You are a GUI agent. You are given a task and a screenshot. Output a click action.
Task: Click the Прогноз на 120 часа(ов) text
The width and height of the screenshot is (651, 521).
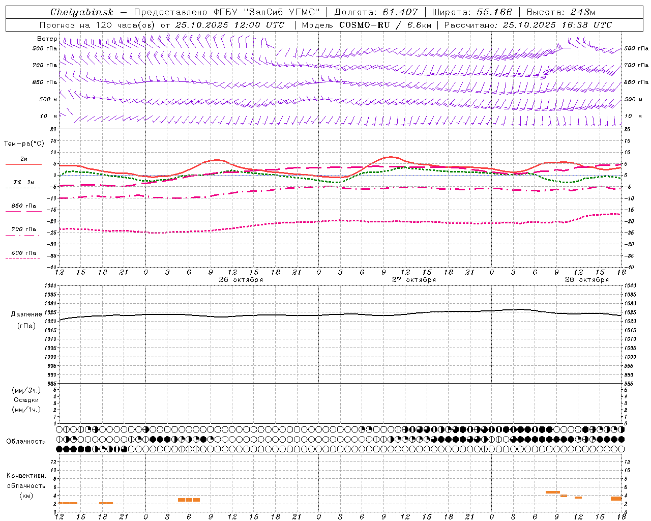[98, 25]
